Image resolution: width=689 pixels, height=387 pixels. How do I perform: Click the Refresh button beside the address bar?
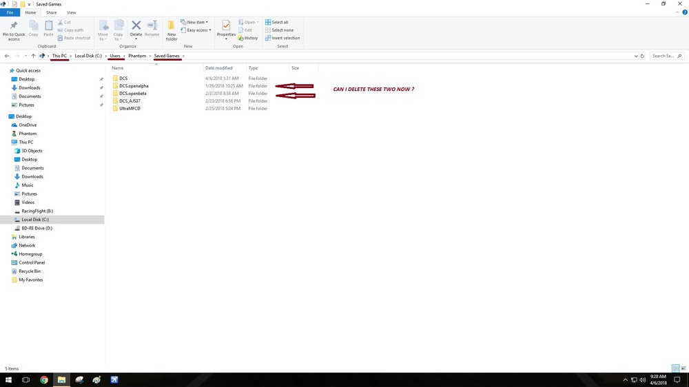pyautogui.click(x=642, y=56)
